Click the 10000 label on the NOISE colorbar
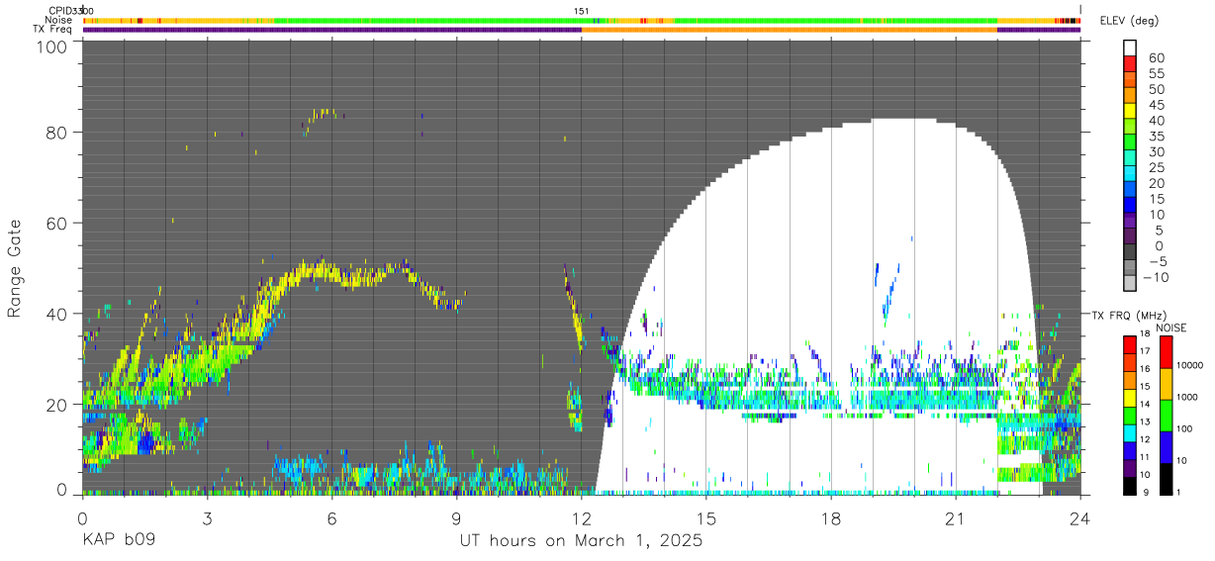The width and height of the screenshot is (1215, 561). coord(1190,365)
